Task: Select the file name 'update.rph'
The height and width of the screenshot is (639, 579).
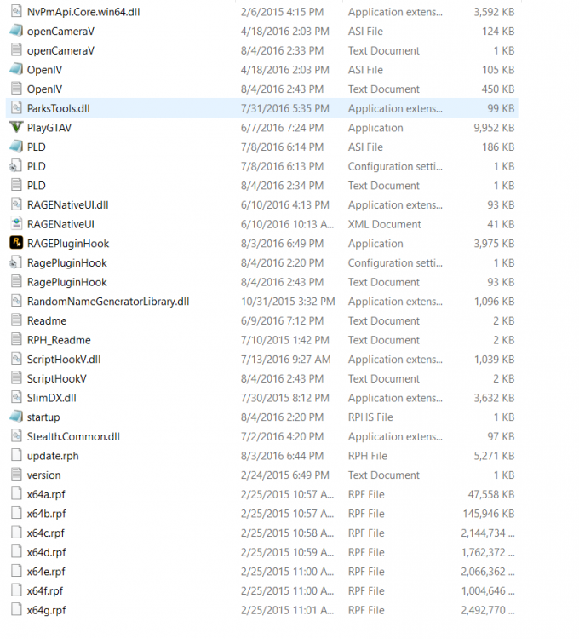Action: click(53, 456)
